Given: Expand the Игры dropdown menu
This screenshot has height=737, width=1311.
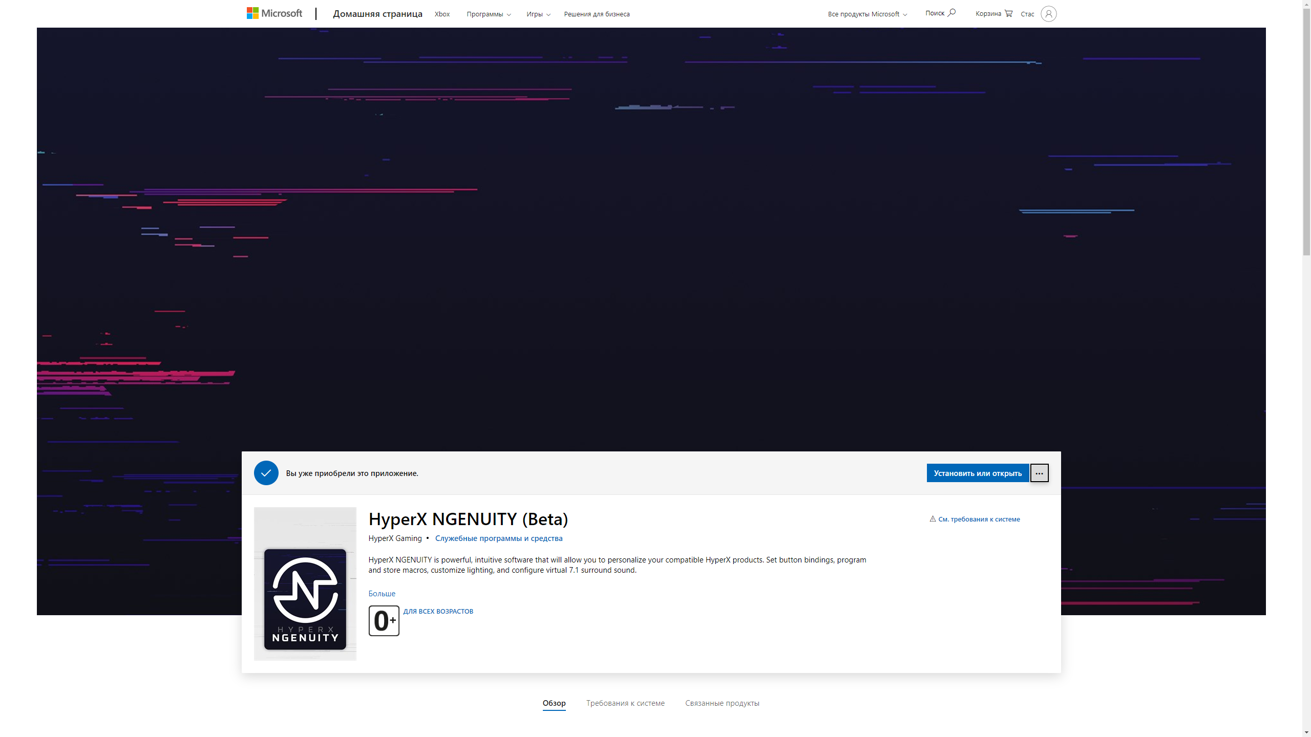Looking at the screenshot, I should click(x=538, y=14).
